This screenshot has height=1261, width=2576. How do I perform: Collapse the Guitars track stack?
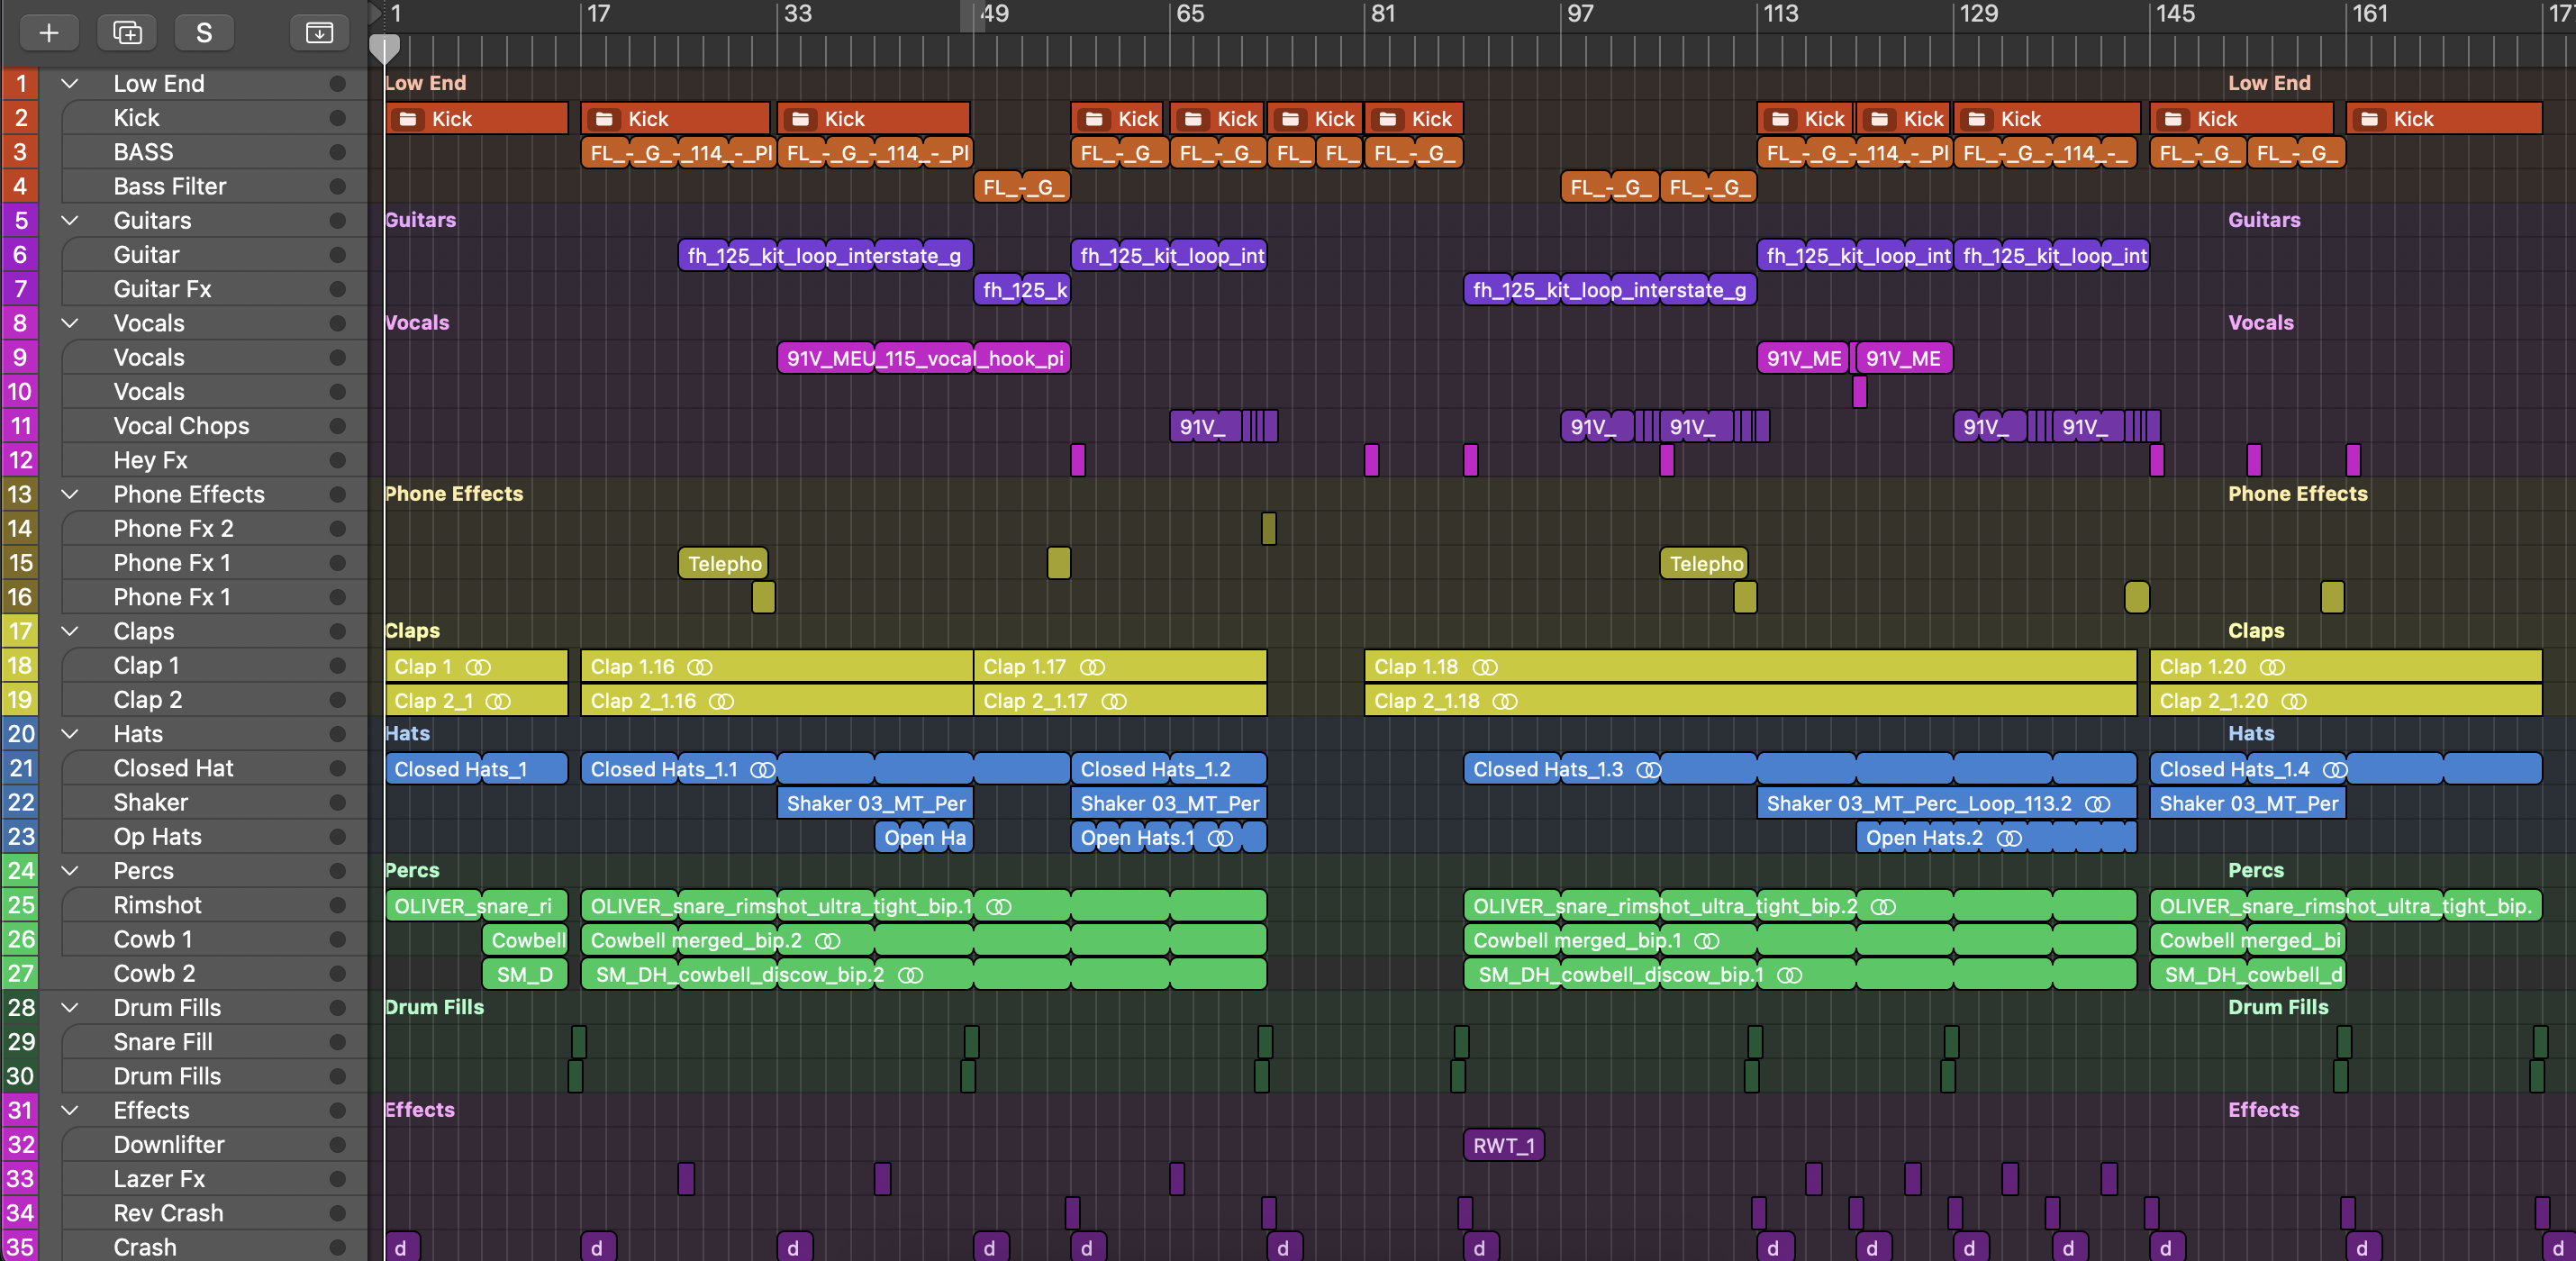tap(70, 221)
